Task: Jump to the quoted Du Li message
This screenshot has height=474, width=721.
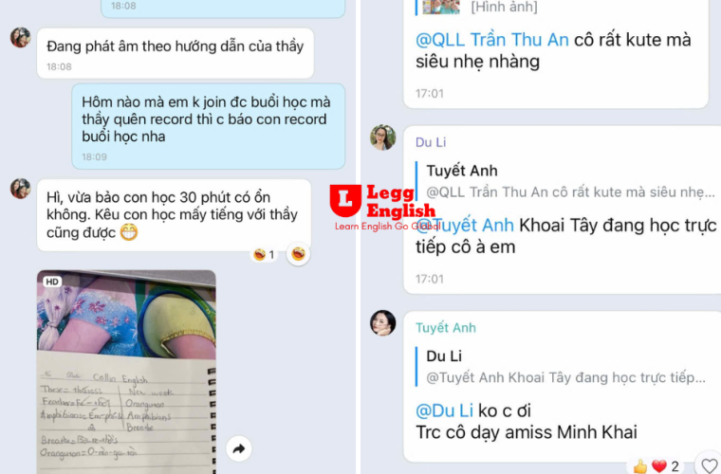Action: 564,367
